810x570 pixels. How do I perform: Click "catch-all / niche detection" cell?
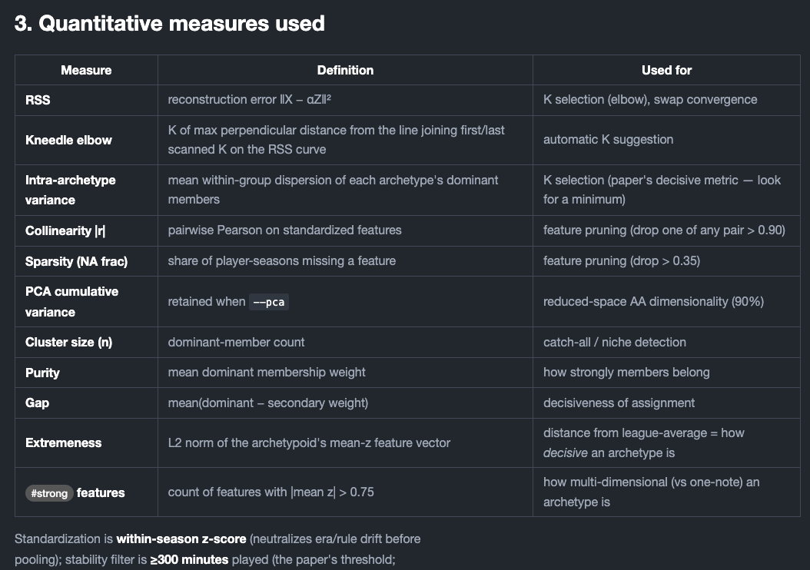click(666, 343)
